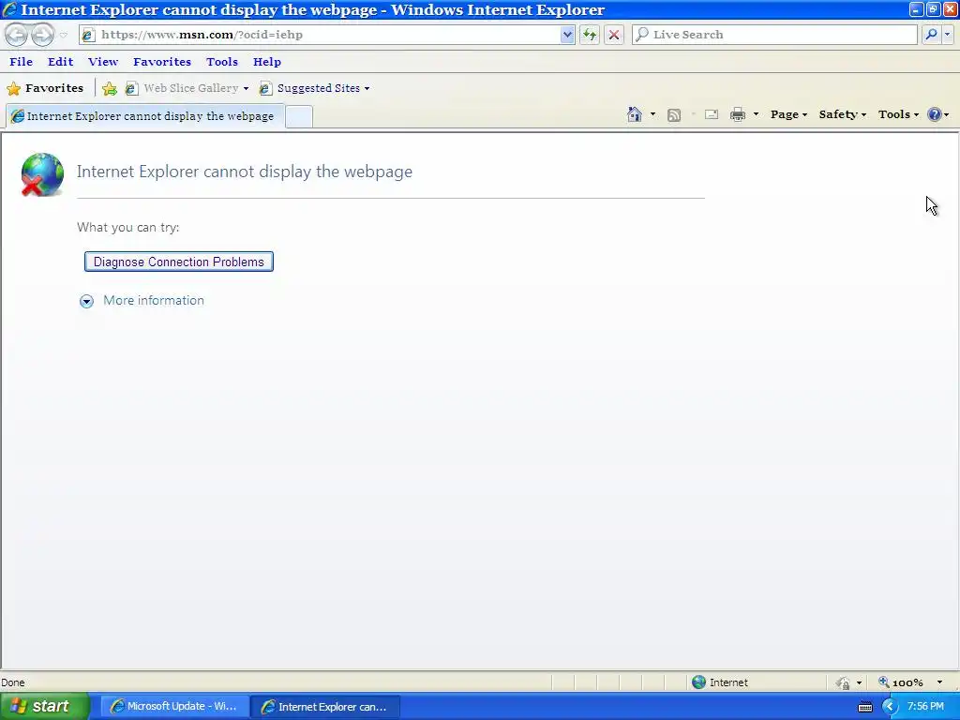Open the Page command menu
The height and width of the screenshot is (720, 960).
[x=788, y=114]
